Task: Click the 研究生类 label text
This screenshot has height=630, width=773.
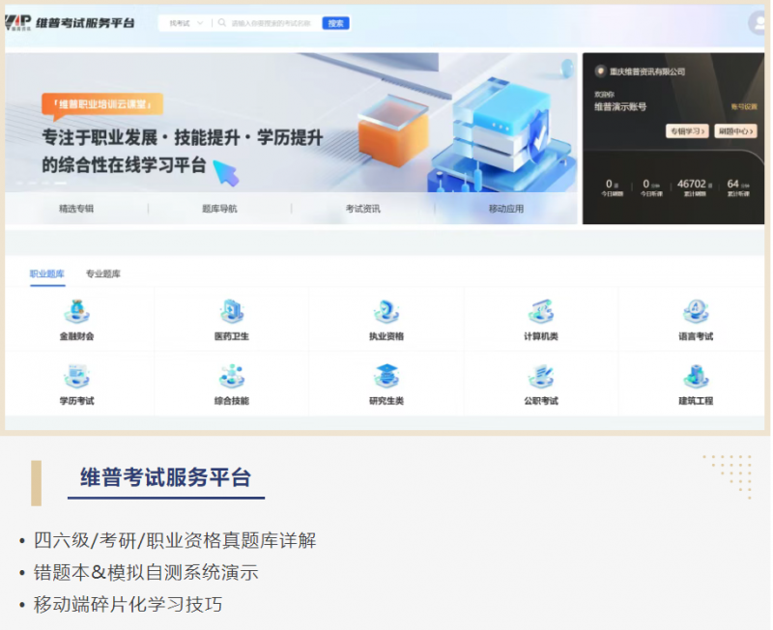Action: coord(386,401)
